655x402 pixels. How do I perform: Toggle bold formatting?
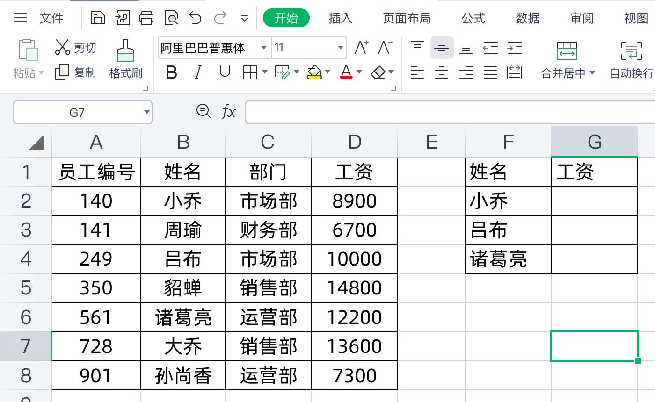tap(172, 72)
